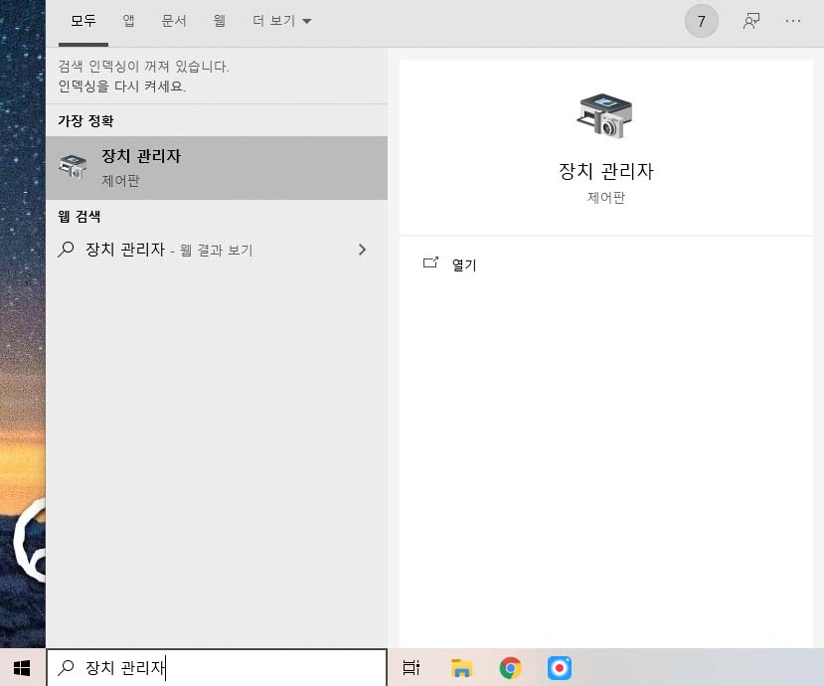Click the web search magnifier icon beside 장치 관리자
The height and width of the screenshot is (686, 824).
pyautogui.click(x=67, y=249)
